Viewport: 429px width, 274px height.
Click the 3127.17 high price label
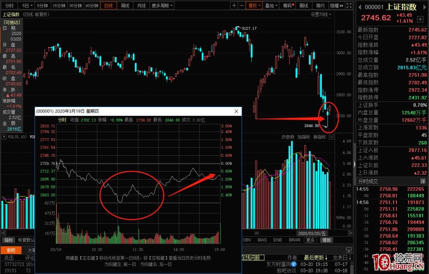click(x=249, y=29)
